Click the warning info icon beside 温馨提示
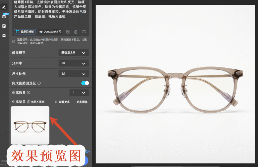The width and height of the screenshot is (258, 167). click(x=14, y=41)
